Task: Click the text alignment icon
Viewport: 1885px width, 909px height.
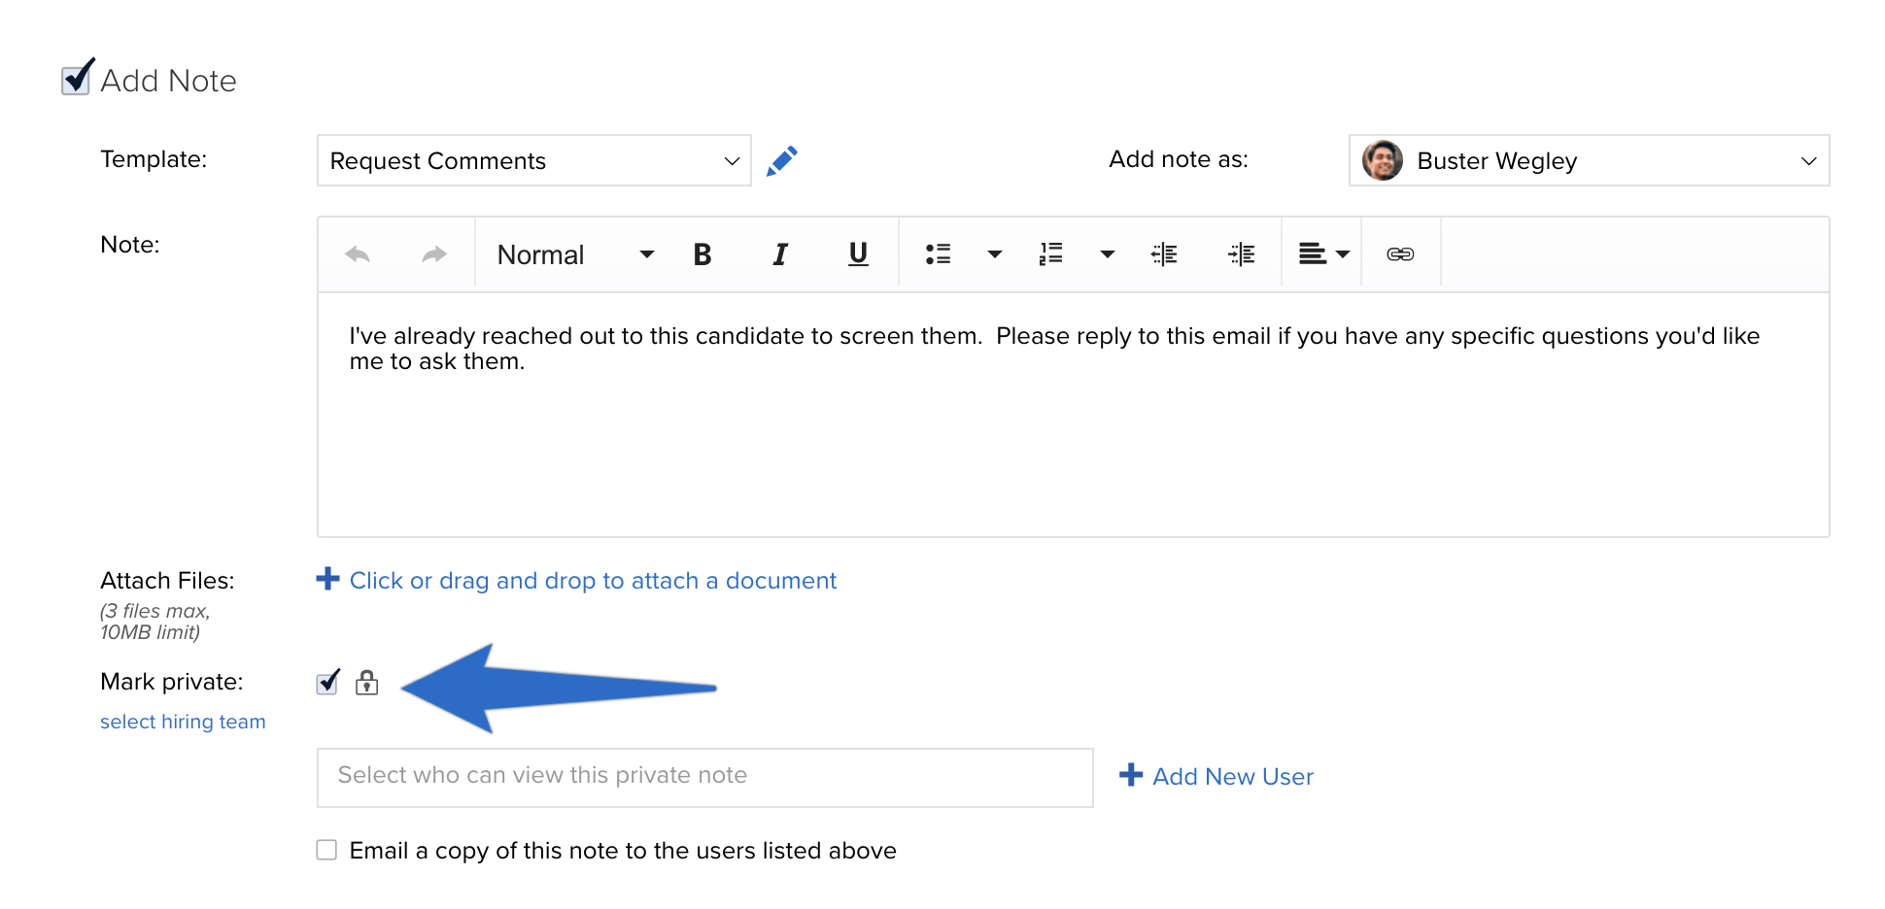Action: (x=1313, y=254)
